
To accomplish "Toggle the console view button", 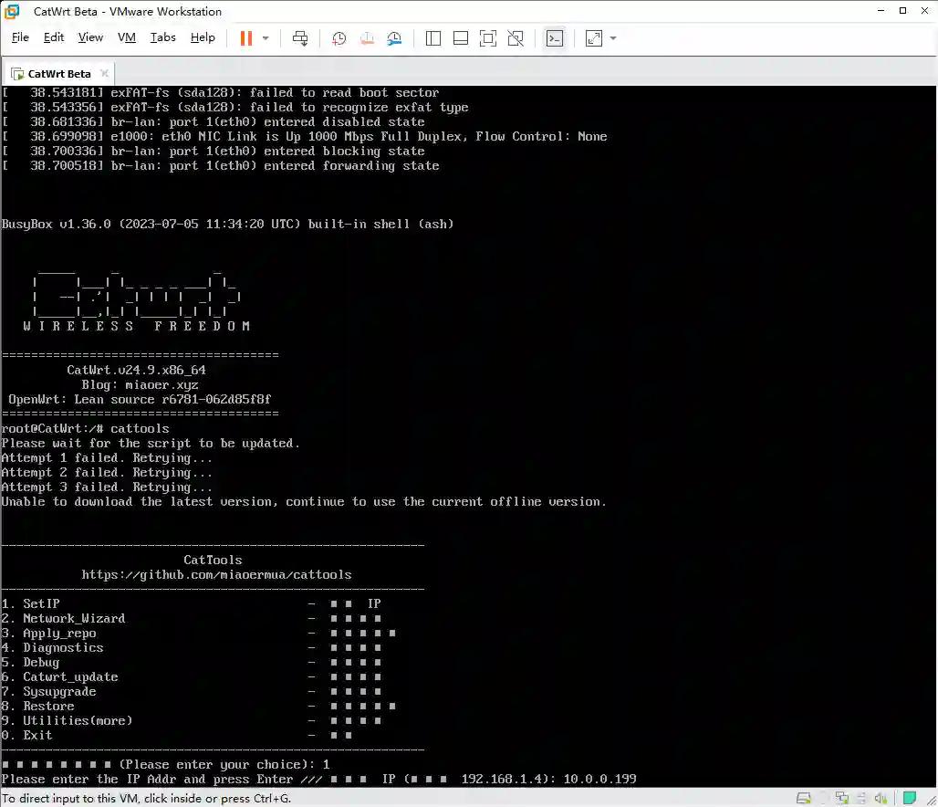I will click(x=555, y=38).
